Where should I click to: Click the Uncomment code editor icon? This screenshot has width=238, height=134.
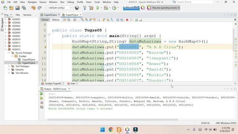point(141,20)
